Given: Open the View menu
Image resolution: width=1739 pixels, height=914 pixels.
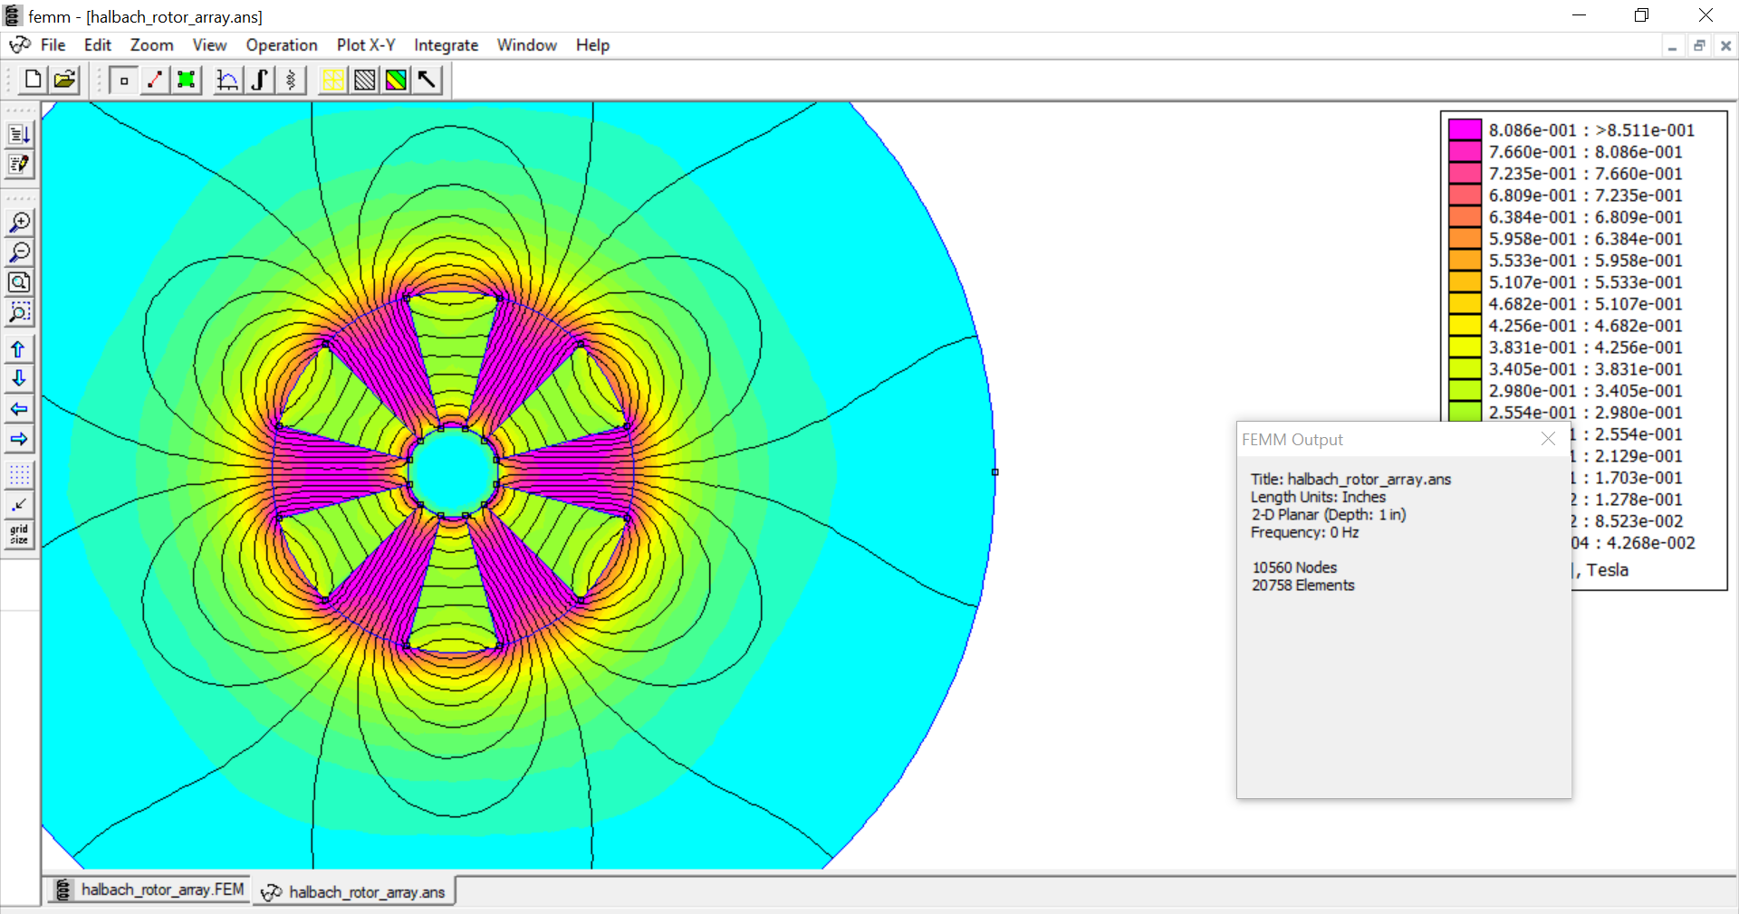Looking at the screenshot, I should pos(209,45).
